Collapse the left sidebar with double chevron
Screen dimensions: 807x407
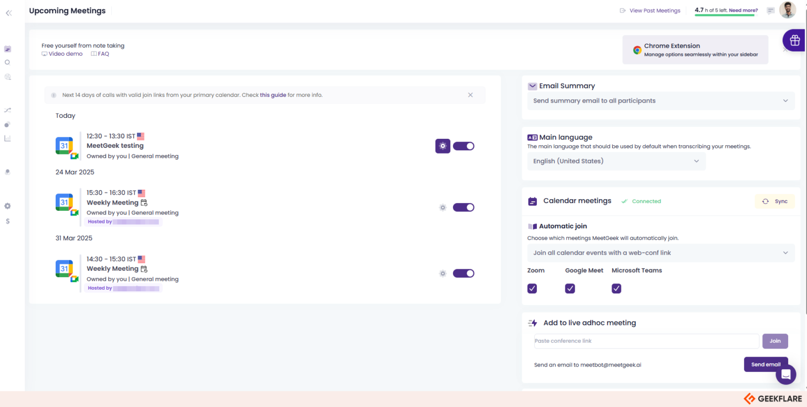tap(8, 13)
